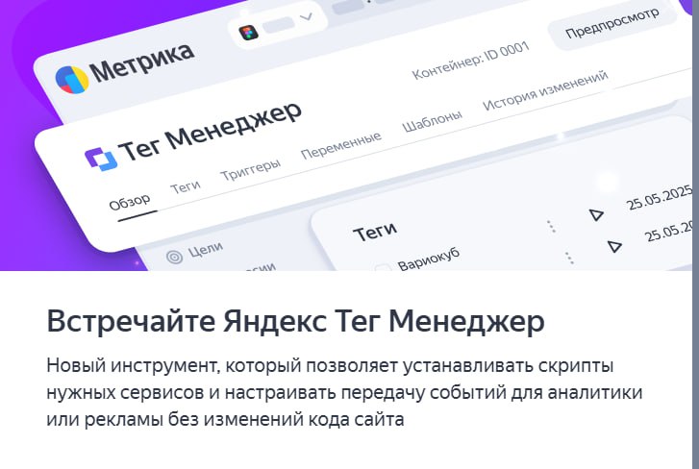
Task: Click the description paragraph about Новый инструмент
Action: (x=344, y=392)
